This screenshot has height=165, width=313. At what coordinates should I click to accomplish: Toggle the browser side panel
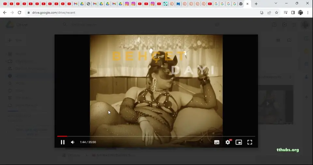pos(293,13)
